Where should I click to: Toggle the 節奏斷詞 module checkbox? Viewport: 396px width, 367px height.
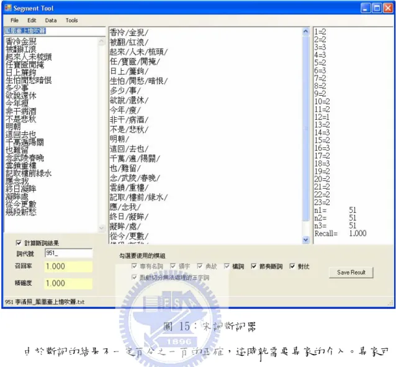pos(254,266)
